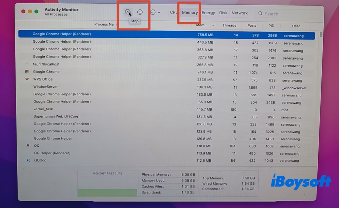The width and height of the screenshot is (339, 208).
Task: Open the process info inspector icon
Action: [140, 12]
